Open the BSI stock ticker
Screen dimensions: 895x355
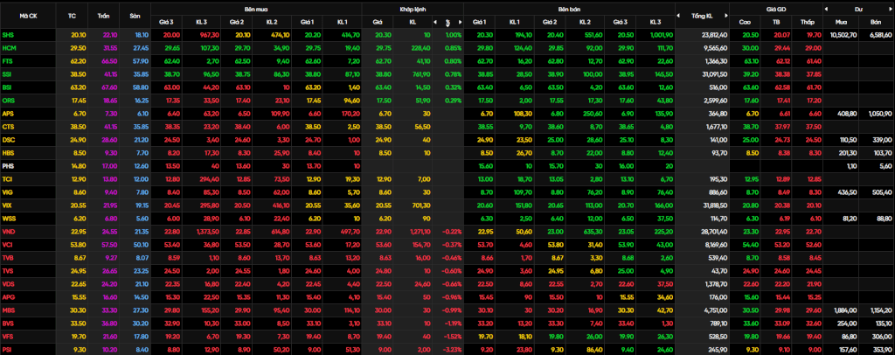pyautogui.click(x=7, y=87)
